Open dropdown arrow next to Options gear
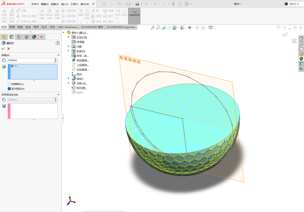The width and height of the screenshot is (304, 212). coord(191,4)
